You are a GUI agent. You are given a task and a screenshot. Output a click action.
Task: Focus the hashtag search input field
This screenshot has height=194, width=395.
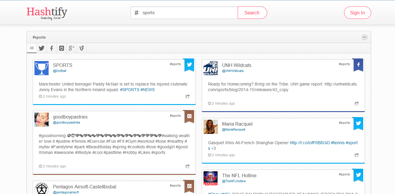(x=189, y=13)
